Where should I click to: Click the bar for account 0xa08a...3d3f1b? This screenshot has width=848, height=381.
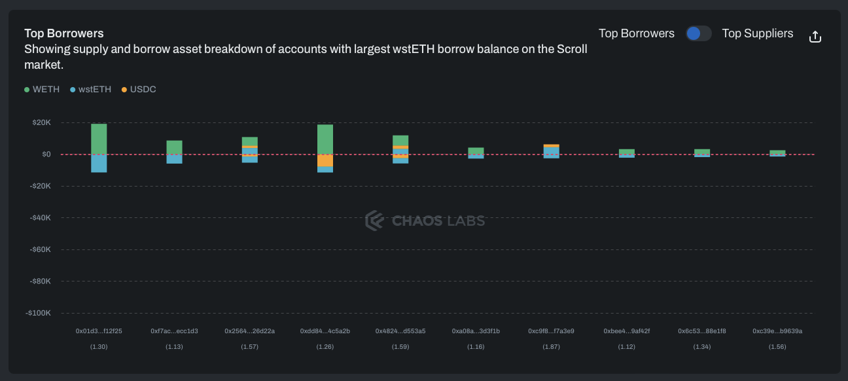pyautogui.click(x=476, y=152)
